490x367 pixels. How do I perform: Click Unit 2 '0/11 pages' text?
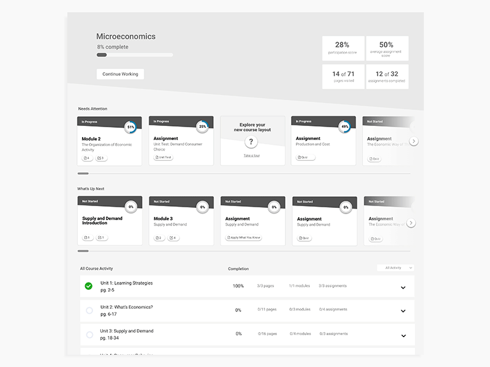coord(267,310)
